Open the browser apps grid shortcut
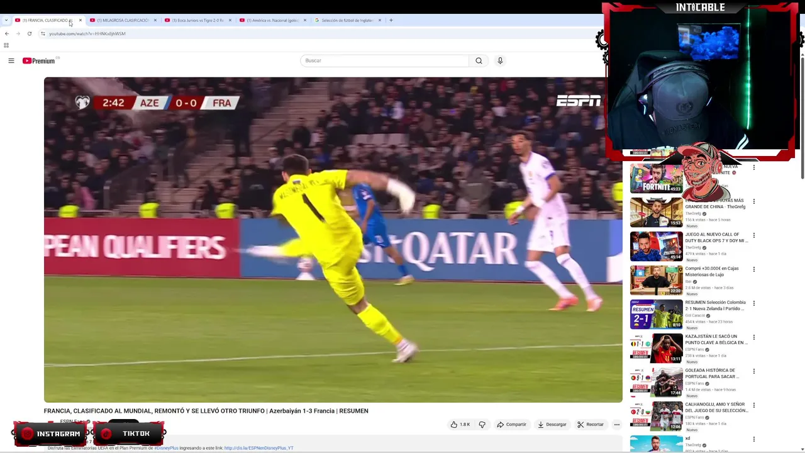The image size is (805, 453). pos(6,45)
